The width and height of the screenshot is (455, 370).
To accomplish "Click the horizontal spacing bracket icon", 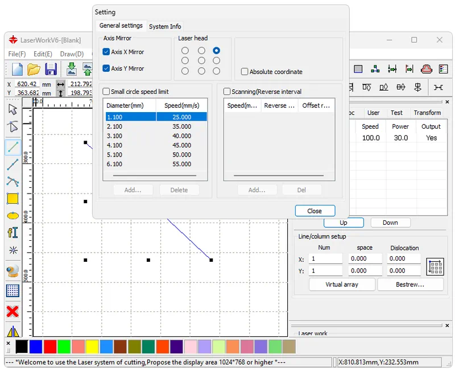I will (438, 87).
